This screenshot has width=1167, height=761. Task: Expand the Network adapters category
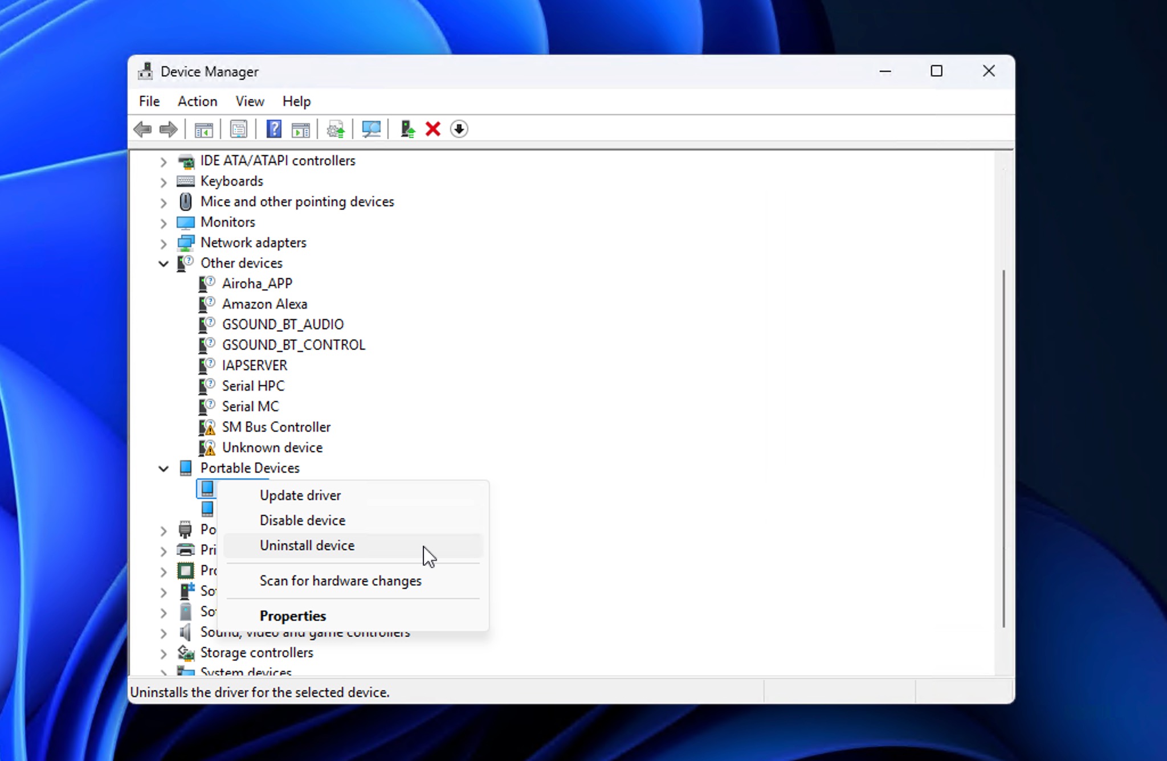coord(164,243)
